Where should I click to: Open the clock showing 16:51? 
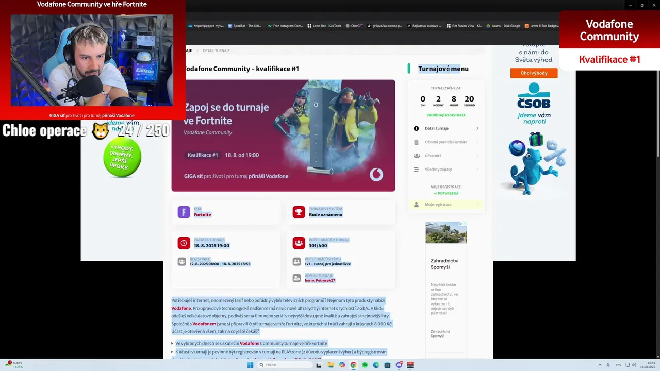tap(648, 365)
